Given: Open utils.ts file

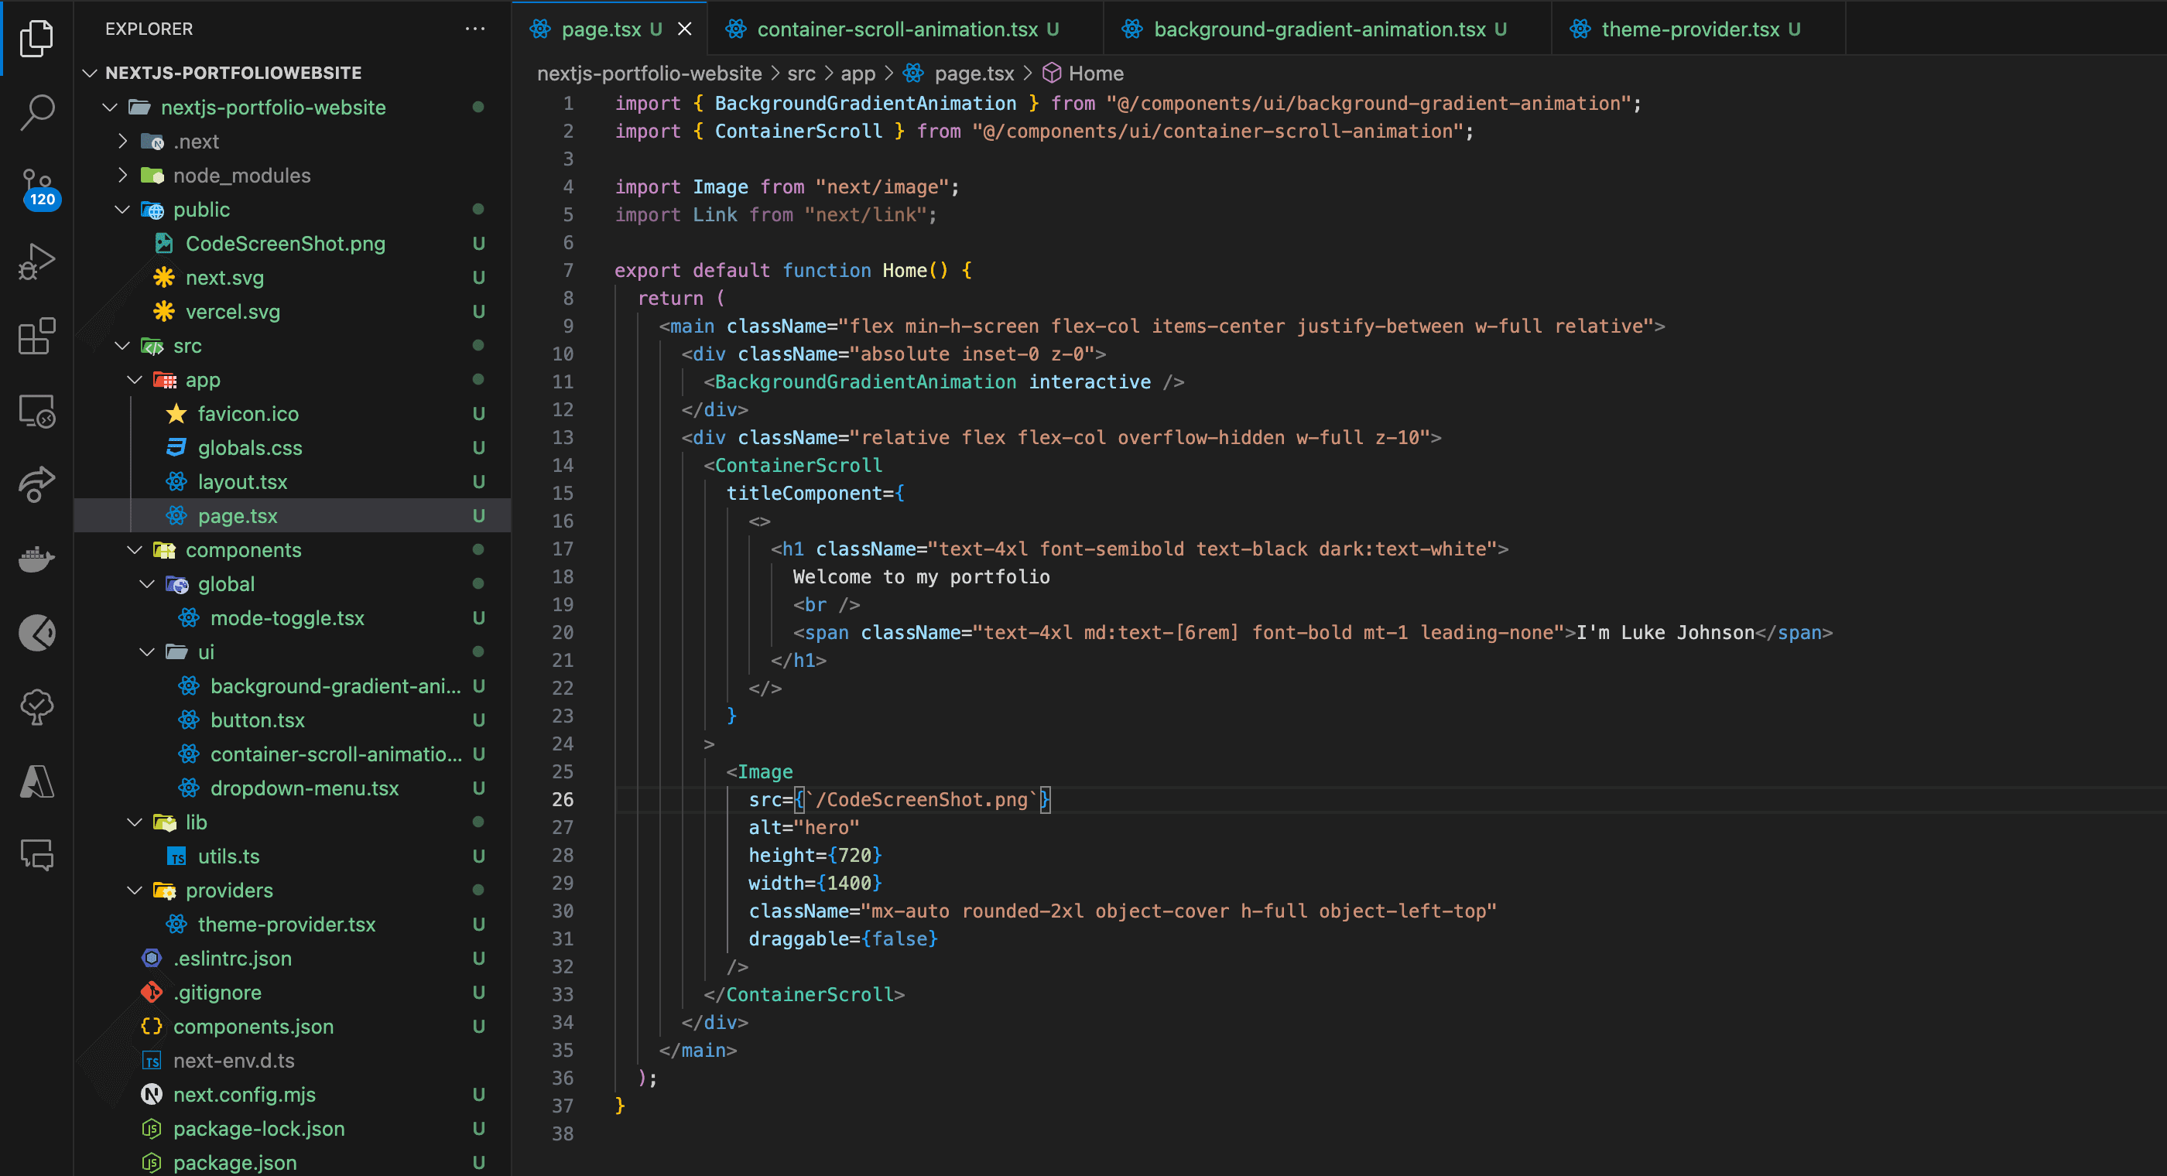Looking at the screenshot, I should pos(292,856).
